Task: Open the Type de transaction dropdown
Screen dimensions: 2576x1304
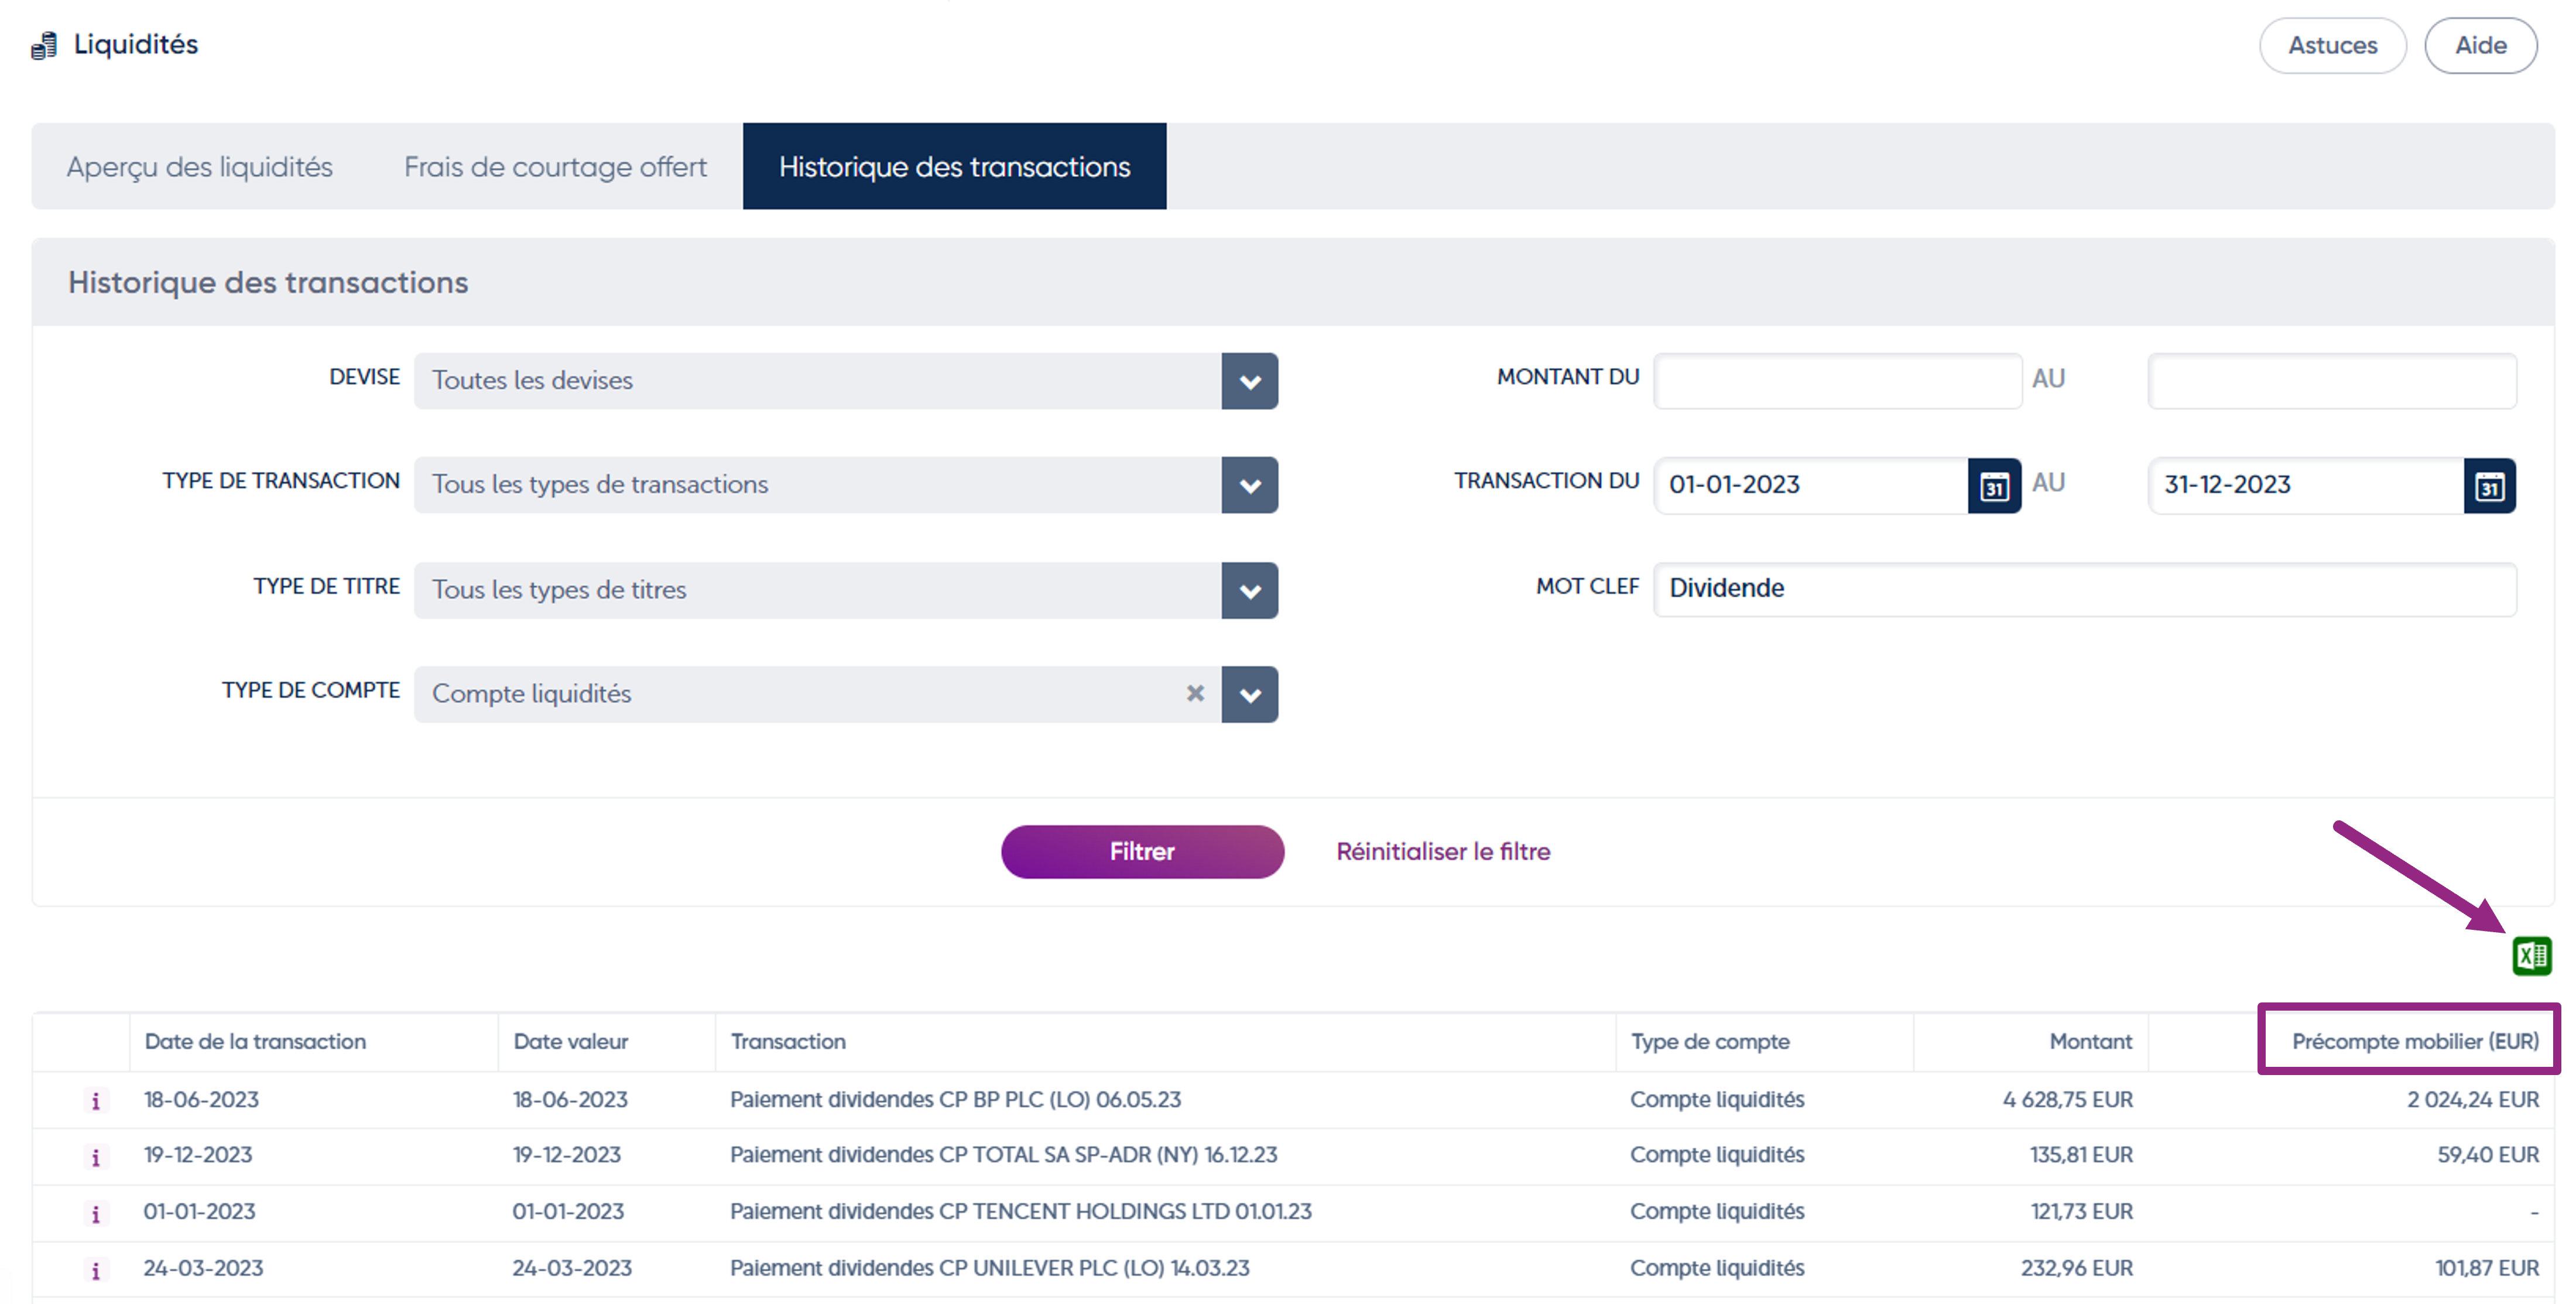Action: click(1249, 486)
